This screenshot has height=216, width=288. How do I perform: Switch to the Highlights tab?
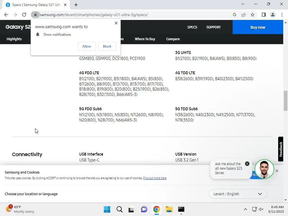(x=14, y=39)
